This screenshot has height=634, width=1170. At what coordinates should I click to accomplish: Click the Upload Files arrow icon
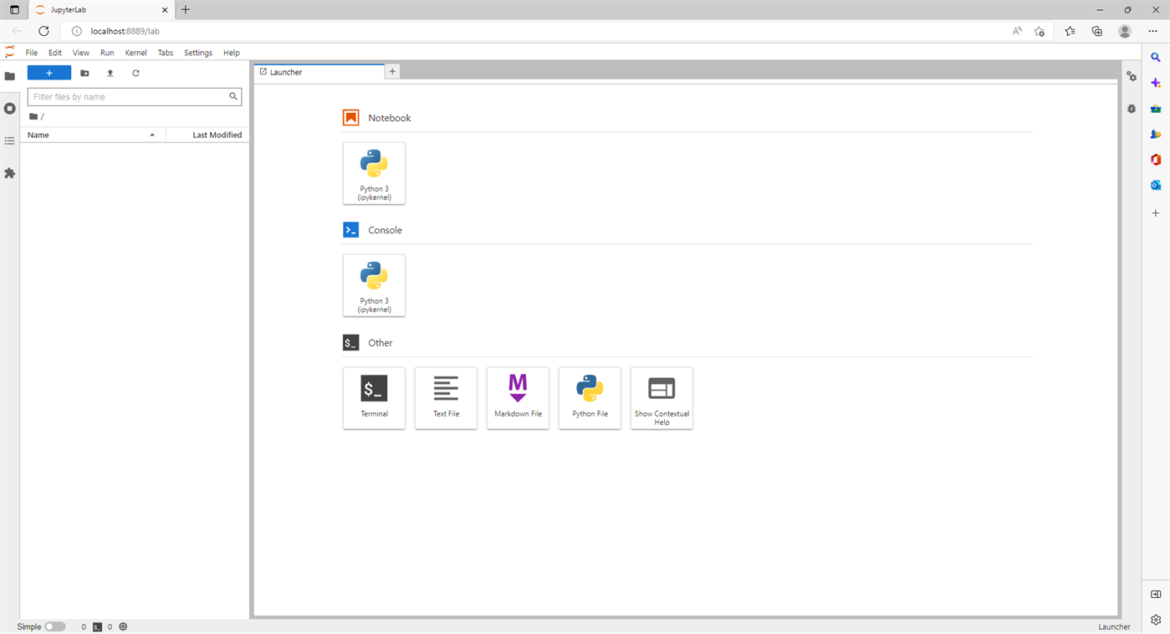coord(110,73)
